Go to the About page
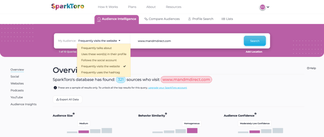 (x=151, y=7)
